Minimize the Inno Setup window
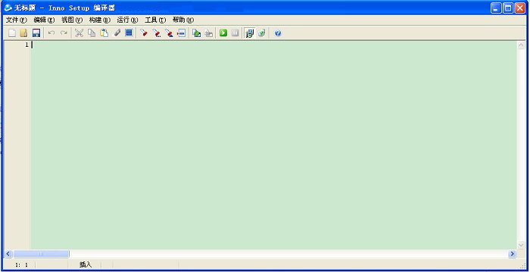530x272 pixels. [496, 8]
